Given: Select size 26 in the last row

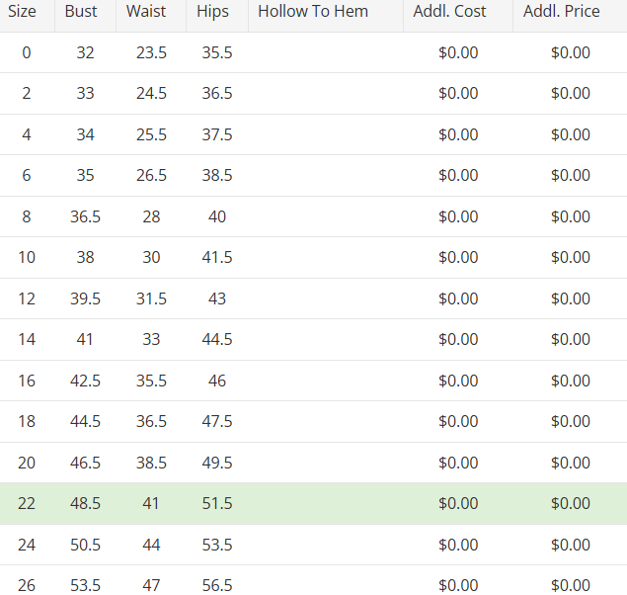Looking at the screenshot, I should [27, 585].
